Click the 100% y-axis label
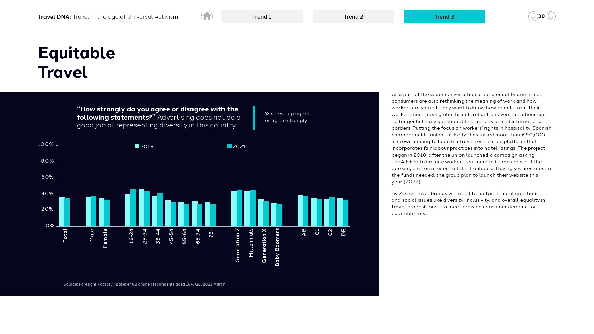The image size is (594, 334). click(x=46, y=144)
